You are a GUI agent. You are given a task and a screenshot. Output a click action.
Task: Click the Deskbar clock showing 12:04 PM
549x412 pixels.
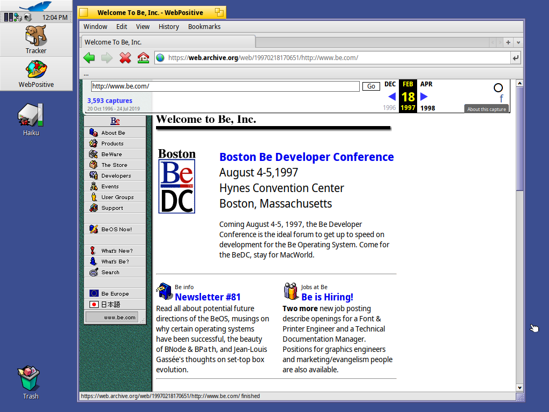[x=55, y=17]
